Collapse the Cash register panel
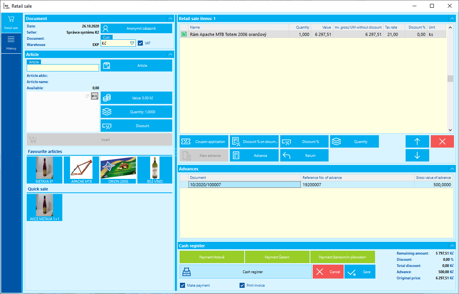 452,246
